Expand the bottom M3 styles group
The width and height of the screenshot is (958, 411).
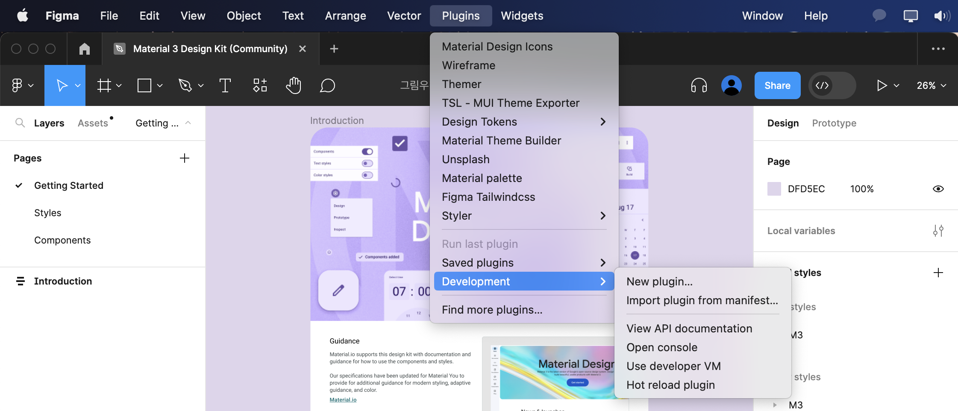775,405
